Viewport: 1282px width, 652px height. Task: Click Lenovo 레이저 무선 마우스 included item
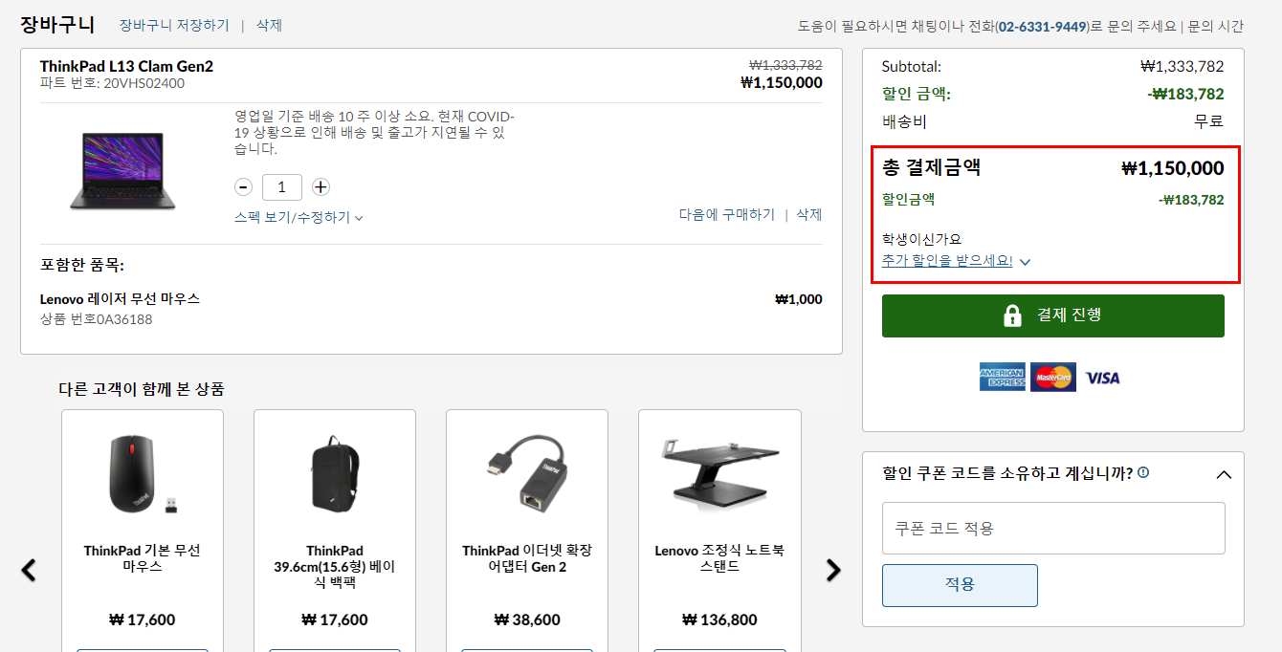pyautogui.click(x=120, y=299)
